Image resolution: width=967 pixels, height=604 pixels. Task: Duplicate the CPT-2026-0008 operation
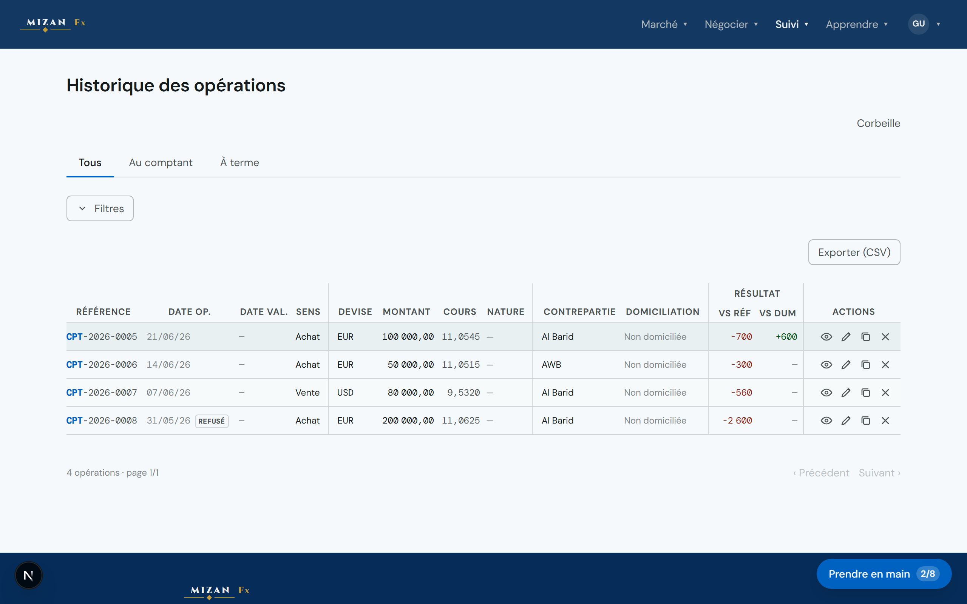865,421
